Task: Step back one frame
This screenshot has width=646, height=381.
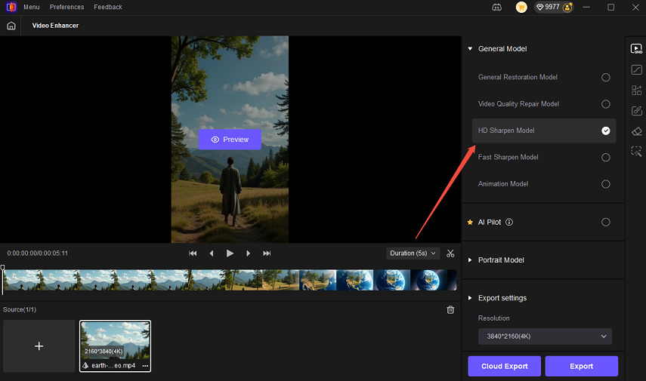Action: click(212, 253)
